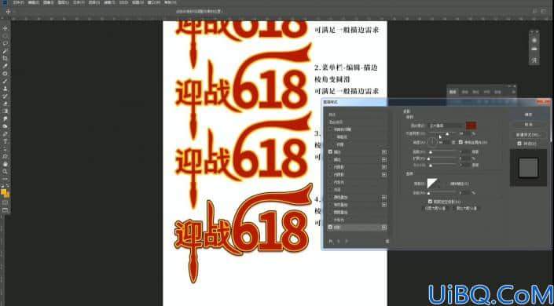
Task: Click plus button on 颜色叠加 row
Action: [384, 197]
